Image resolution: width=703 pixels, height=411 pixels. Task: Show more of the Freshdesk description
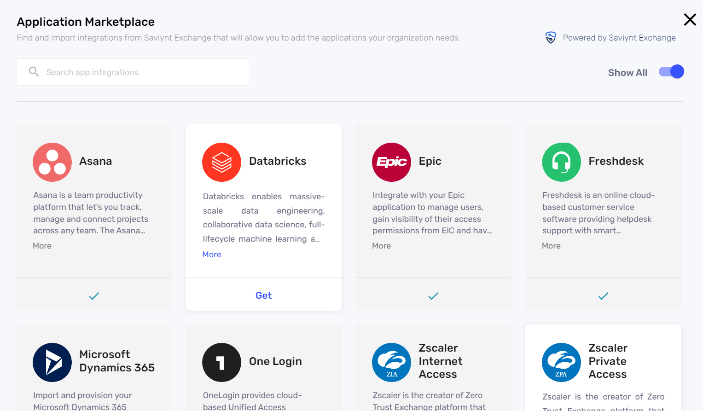(x=551, y=246)
